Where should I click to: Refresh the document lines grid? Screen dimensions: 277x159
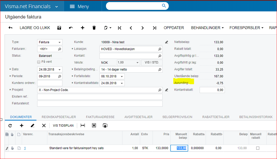(x=10, y=125)
